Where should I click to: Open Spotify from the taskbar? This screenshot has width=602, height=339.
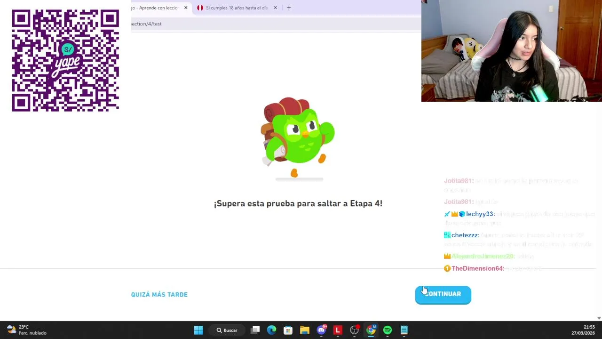(388, 330)
